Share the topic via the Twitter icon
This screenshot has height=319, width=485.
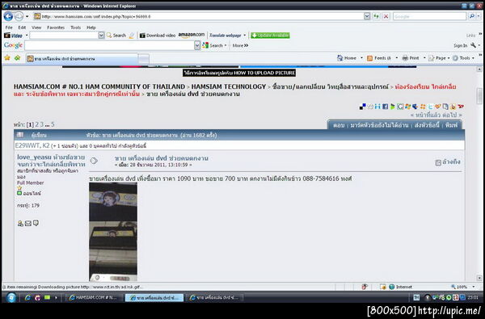(430, 107)
